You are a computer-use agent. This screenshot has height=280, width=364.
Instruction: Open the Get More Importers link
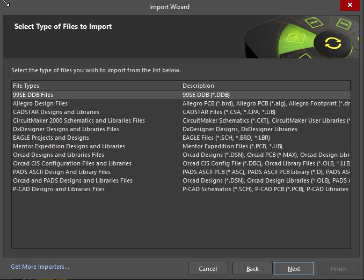click(x=40, y=267)
